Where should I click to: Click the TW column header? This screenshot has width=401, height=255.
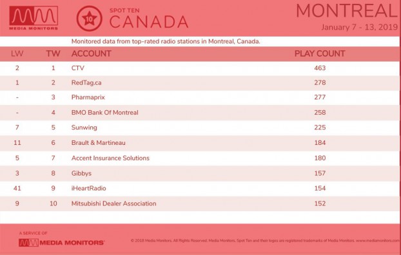coord(54,53)
